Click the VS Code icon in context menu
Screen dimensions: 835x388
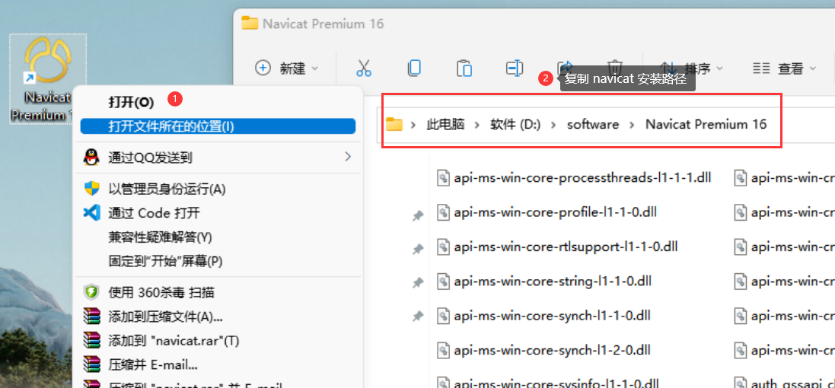91,213
